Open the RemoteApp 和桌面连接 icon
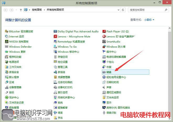The width and height of the screenshot is (173, 122). point(55,42)
